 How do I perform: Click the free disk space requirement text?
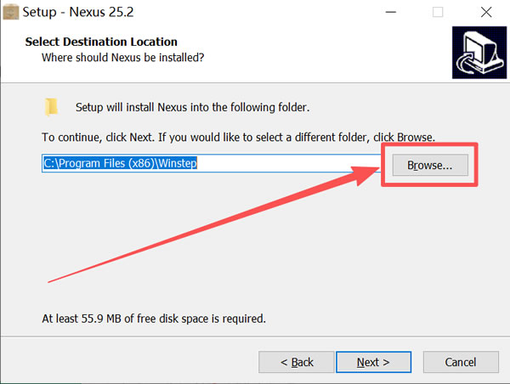(154, 319)
